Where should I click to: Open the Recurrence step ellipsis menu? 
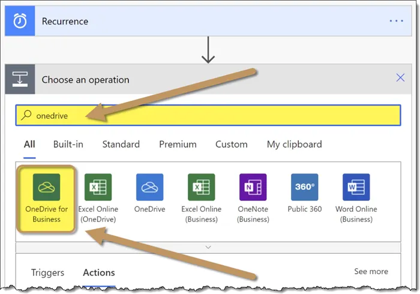coord(397,21)
